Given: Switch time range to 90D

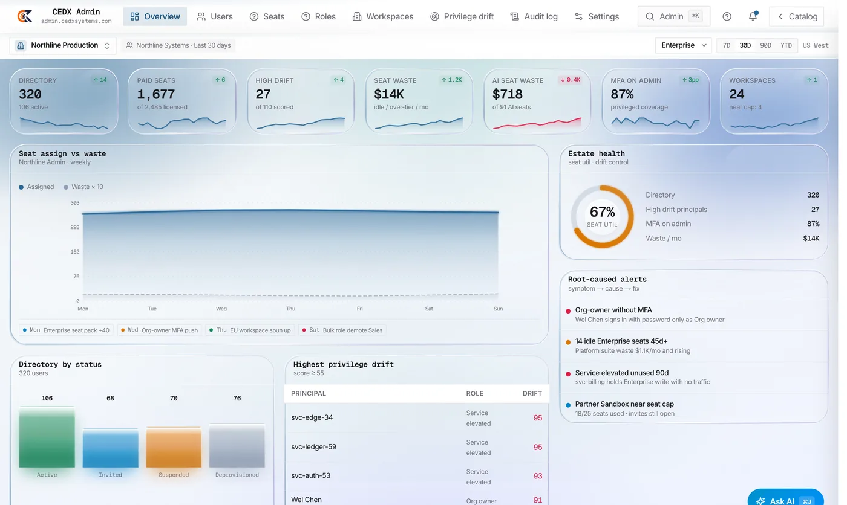Looking at the screenshot, I should [765, 45].
